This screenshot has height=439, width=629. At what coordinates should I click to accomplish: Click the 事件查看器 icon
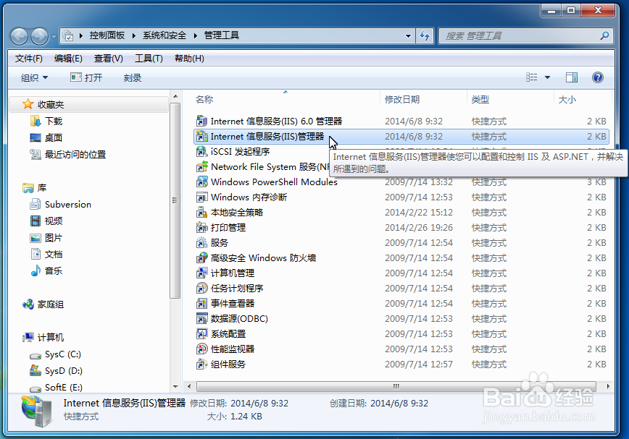pyautogui.click(x=201, y=304)
